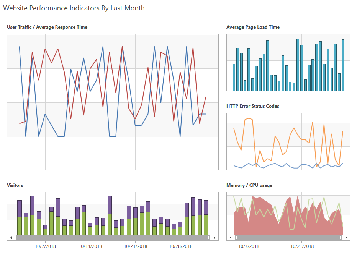Click the Visitors chart horizontal scrollbar thumb
357x256 pixels.
pyautogui.click(x=113, y=237)
